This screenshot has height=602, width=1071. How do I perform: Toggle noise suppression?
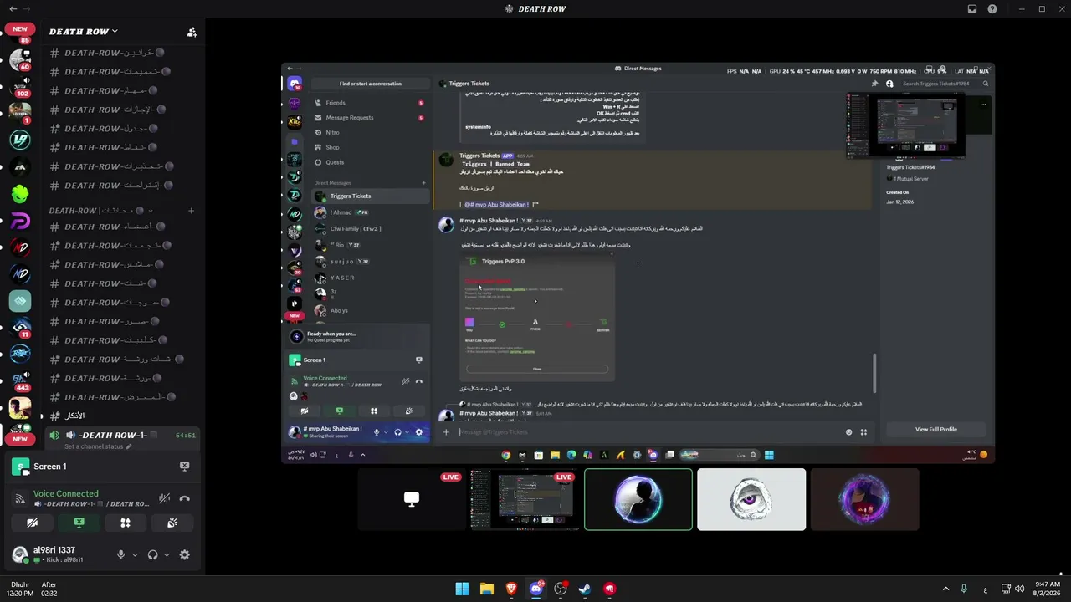pos(164,498)
